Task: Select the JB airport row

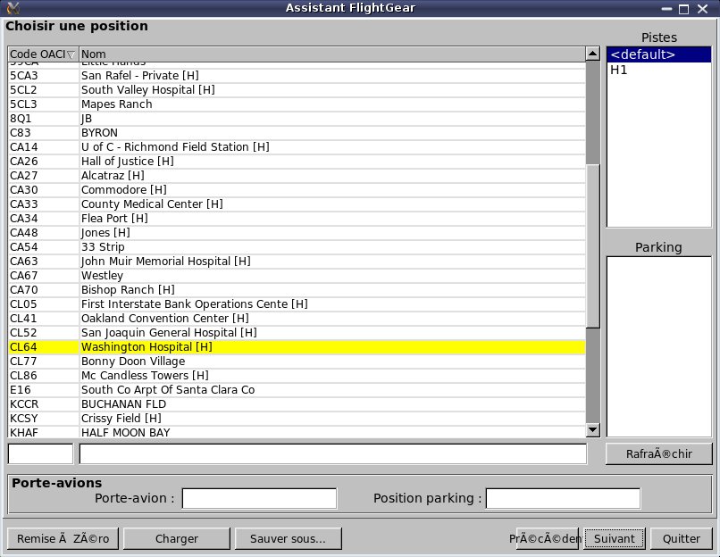Action: point(297,119)
